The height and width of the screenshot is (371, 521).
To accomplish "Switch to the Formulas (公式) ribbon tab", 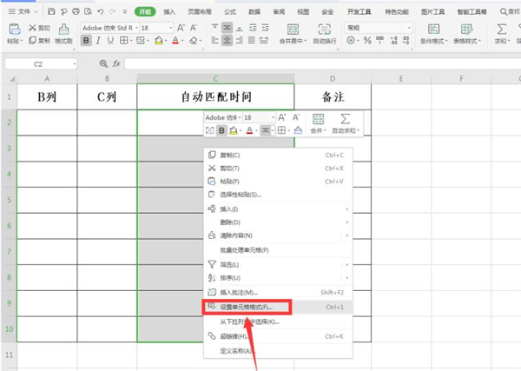I will coord(229,11).
